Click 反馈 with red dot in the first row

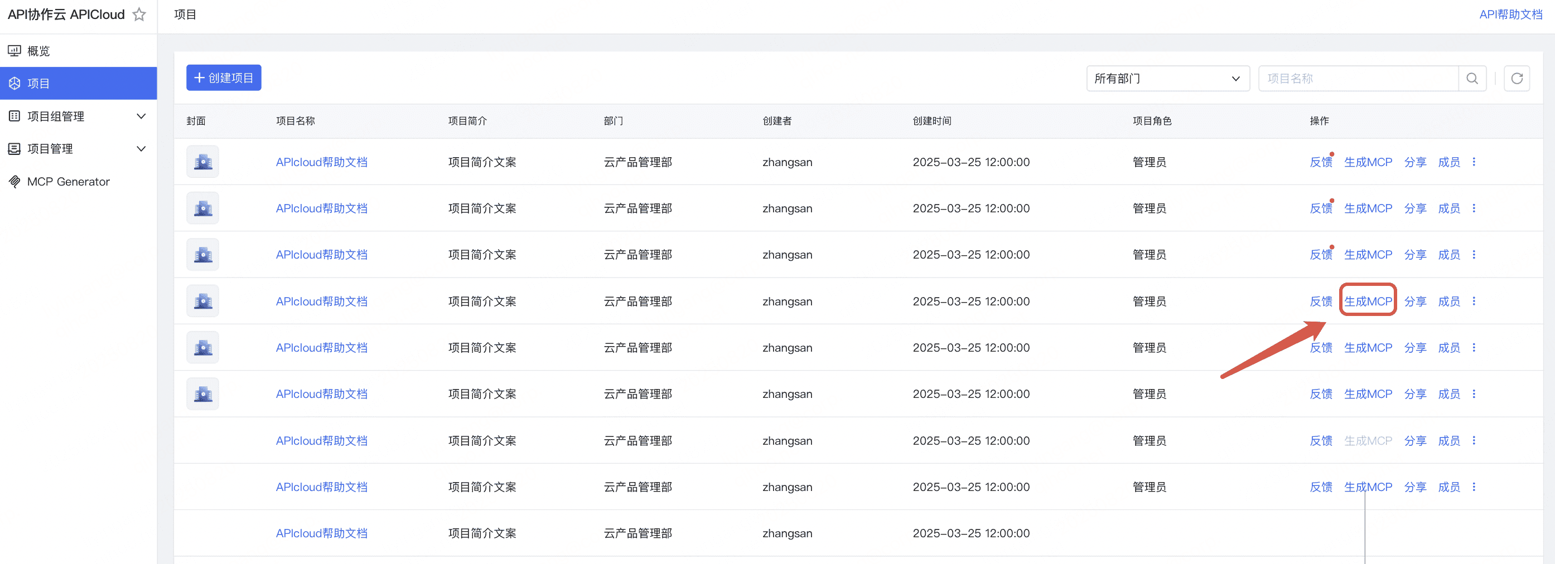1320,162
